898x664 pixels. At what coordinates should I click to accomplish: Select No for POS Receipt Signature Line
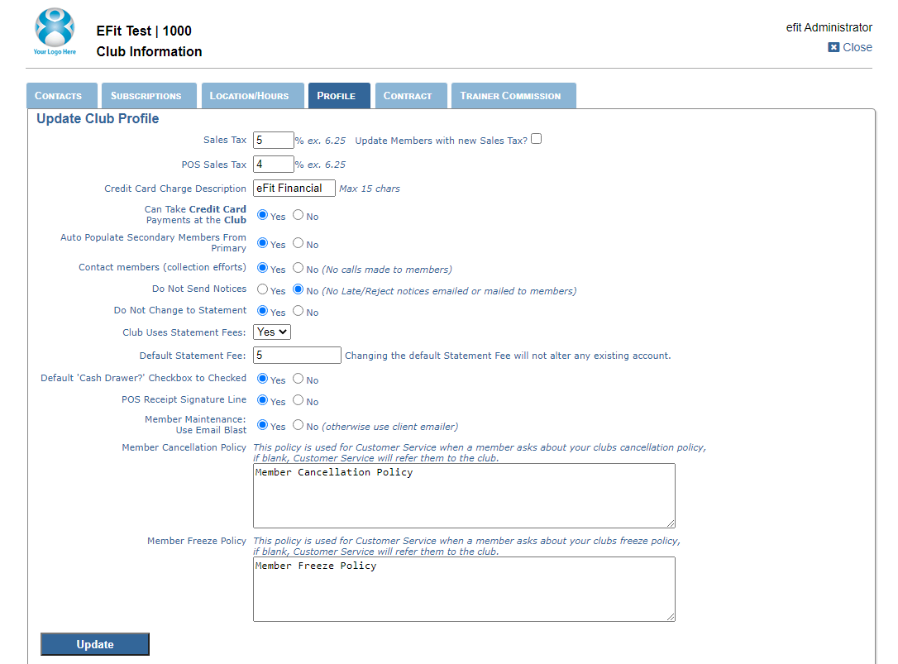298,400
